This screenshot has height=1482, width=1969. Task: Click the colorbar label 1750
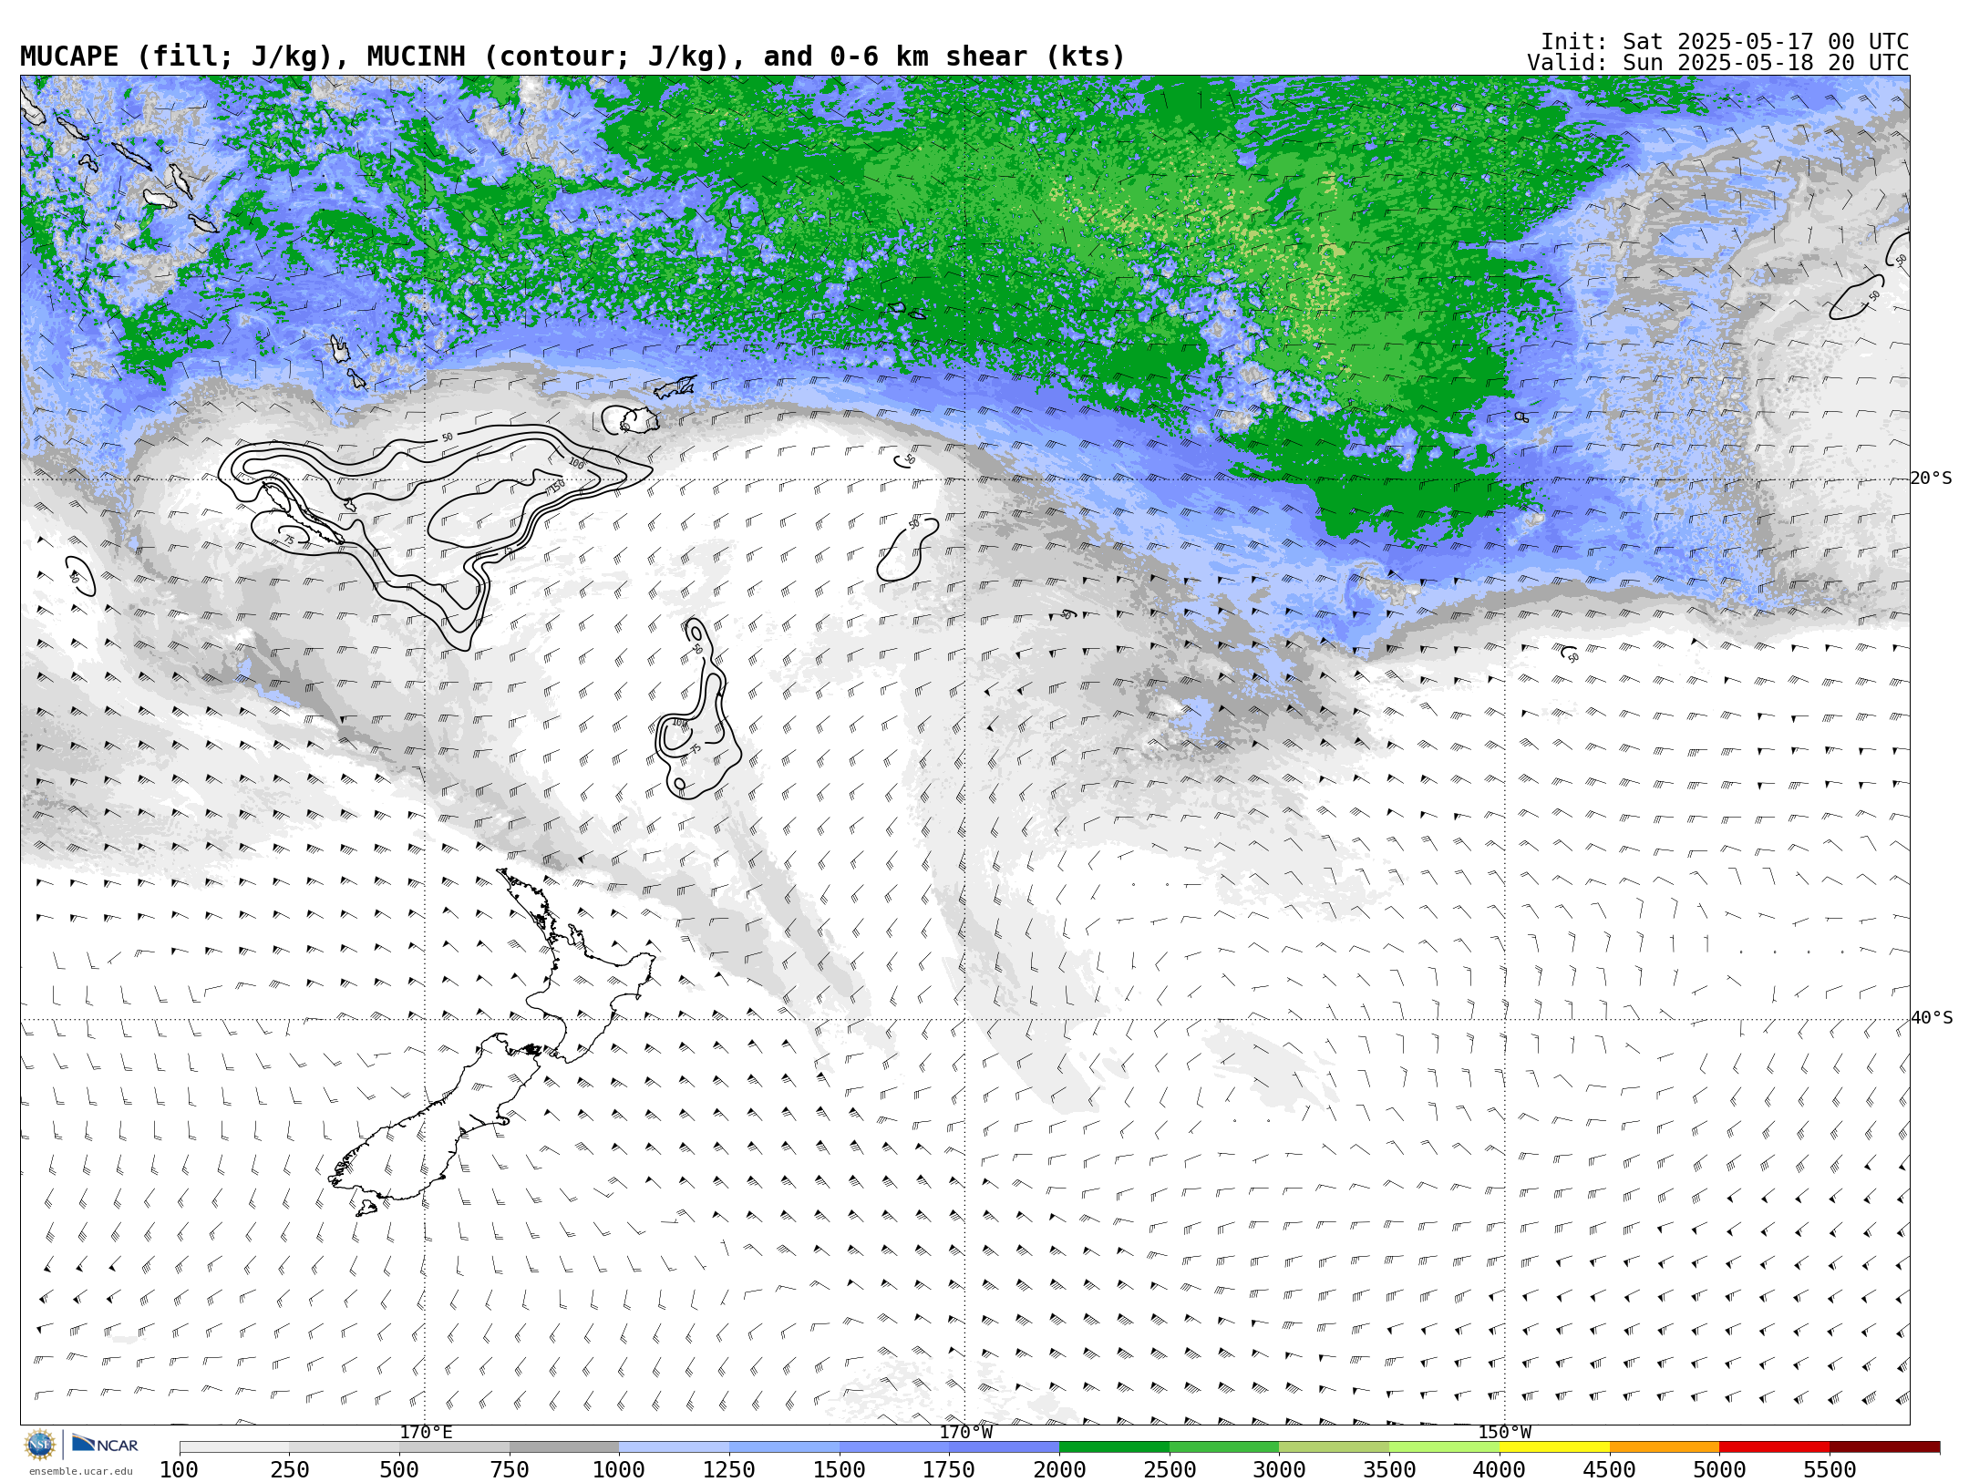tap(949, 1469)
